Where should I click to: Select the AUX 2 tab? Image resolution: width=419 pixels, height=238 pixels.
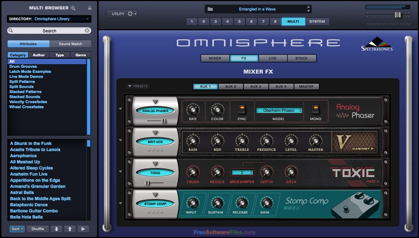(230, 87)
